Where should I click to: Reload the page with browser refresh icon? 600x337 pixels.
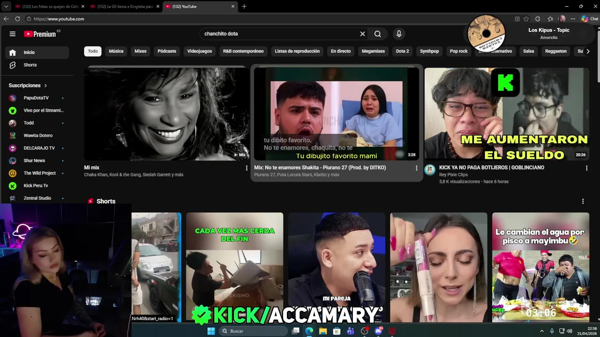click(x=17, y=19)
